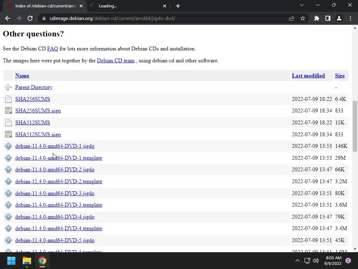The width and height of the screenshot is (358, 269).
Task: Open debian-11.4.0-amd64-DVD-5.jigdo
Action: click(55, 240)
